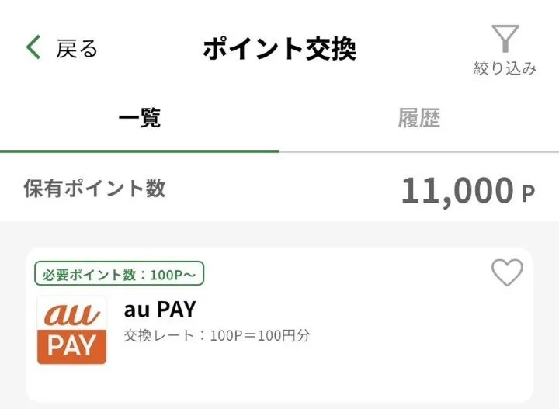Tap the au PAY logo thumbnail
Image resolution: width=559 pixels, height=409 pixels.
coord(71,330)
